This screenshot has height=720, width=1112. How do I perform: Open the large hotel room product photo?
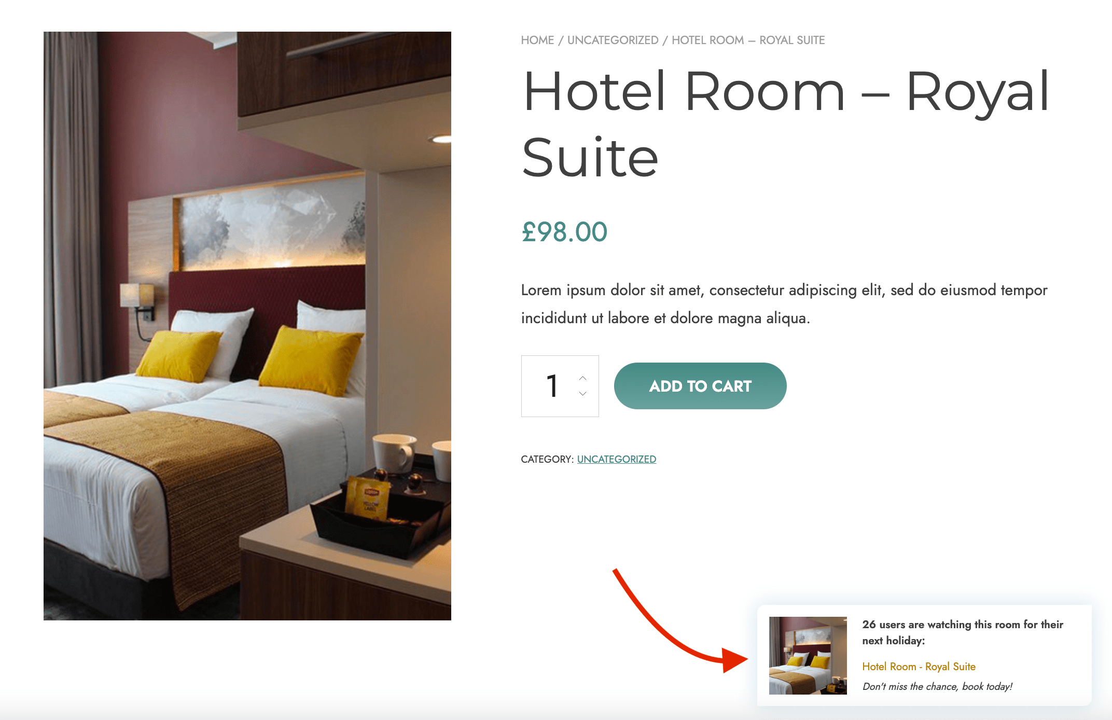click(x=247, y=326)
